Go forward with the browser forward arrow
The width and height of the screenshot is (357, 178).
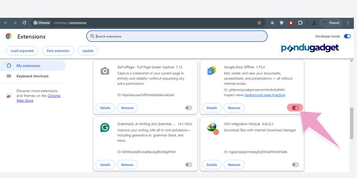[x=15, y=23]
